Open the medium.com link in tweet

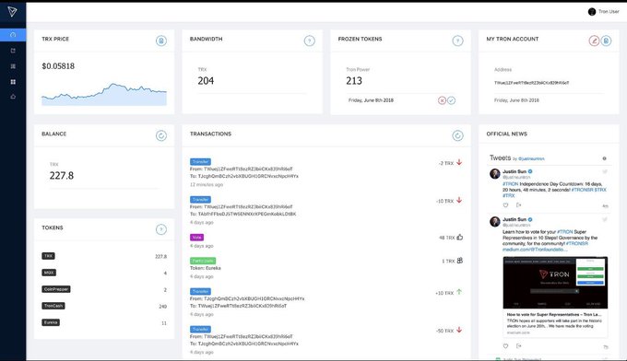point(535,250)
